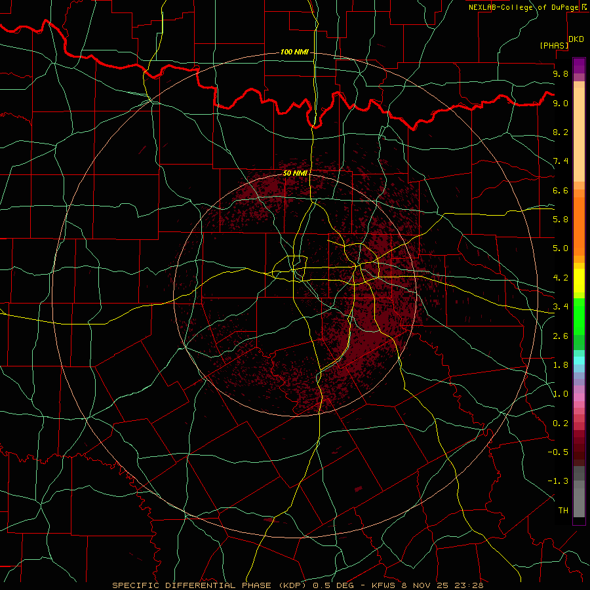Click the 100 NMI range ring label

click(x=294, y=52)
